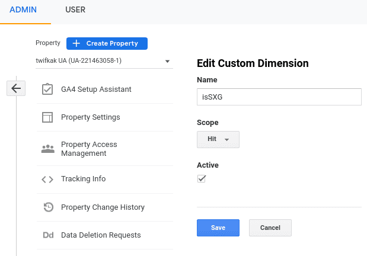Click the Tracking Info code brackets icon

coord(48,179)
